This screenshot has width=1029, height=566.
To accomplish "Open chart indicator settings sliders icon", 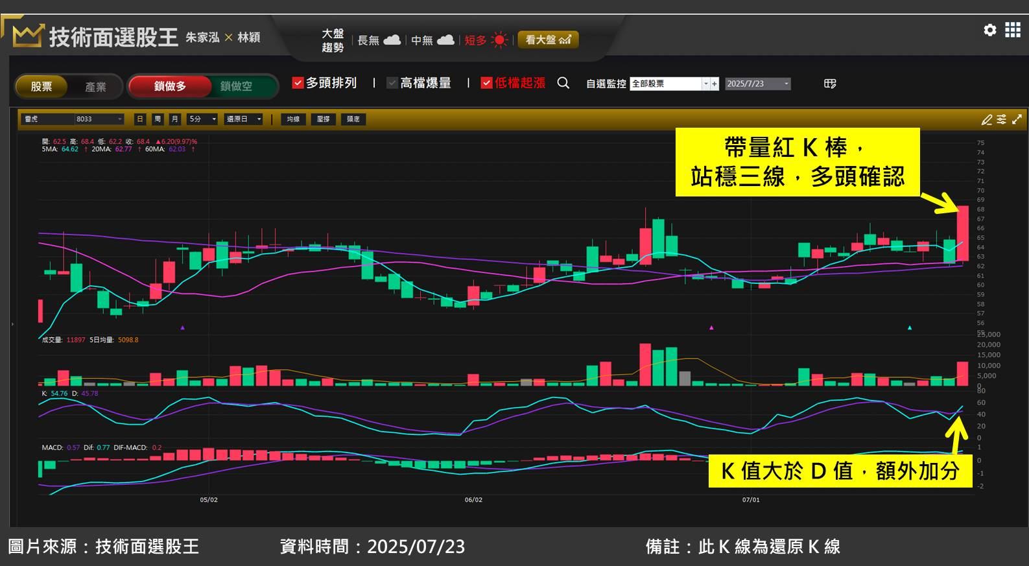I will (1002, 119).
